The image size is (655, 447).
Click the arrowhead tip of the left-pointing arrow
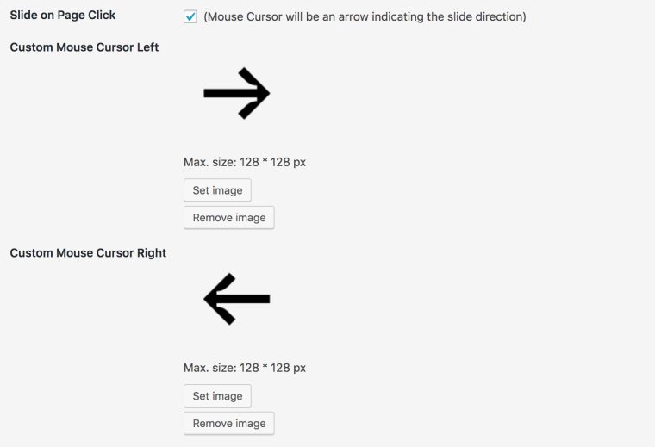point(207,299)
